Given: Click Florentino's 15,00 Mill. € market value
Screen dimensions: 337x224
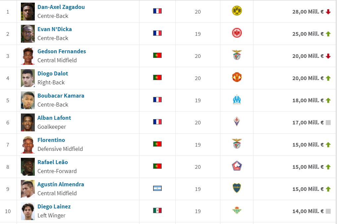Looking at the screenshot, I should pos(308,145).
